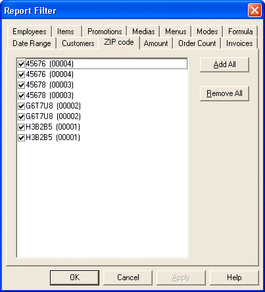Switch to the Employees tab
This screenshot has width=265, height=292.
[30, 32]
